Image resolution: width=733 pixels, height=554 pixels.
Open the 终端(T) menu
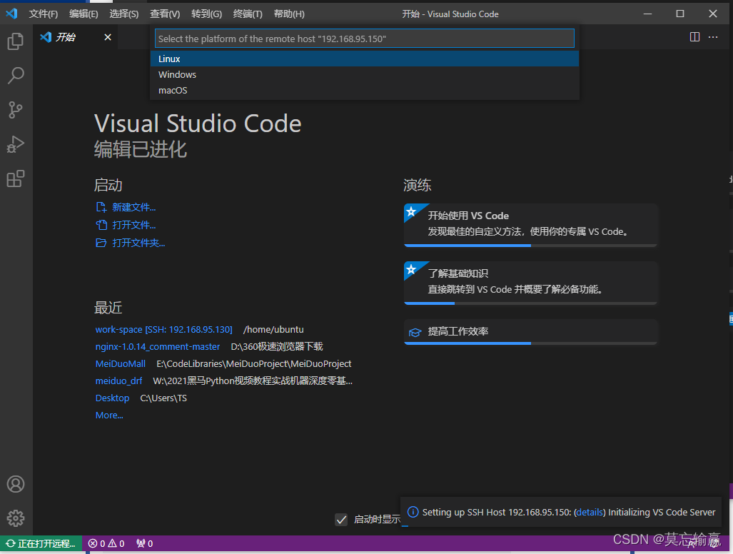(247, 14)
